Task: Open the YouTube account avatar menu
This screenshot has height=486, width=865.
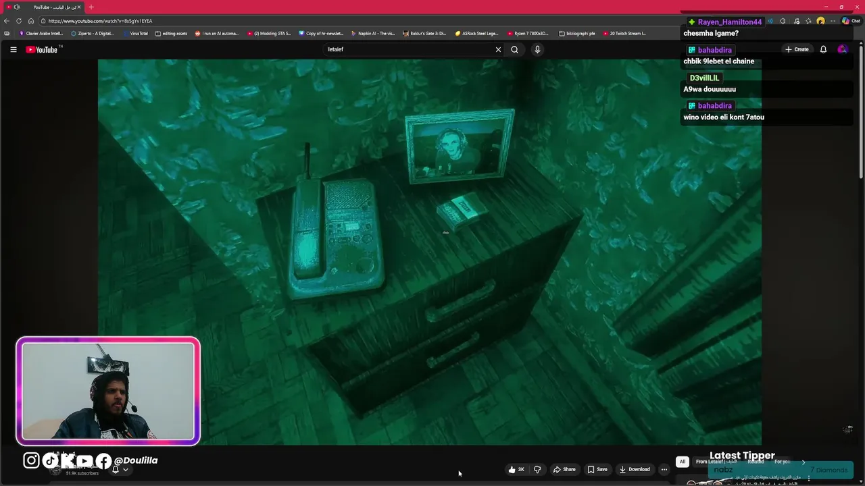Action: [842, 49]
